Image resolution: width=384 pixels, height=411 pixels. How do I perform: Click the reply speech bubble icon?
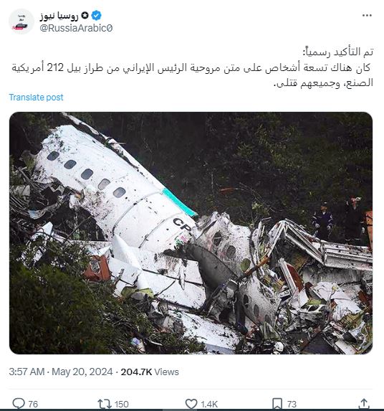[x=19, y=403]
